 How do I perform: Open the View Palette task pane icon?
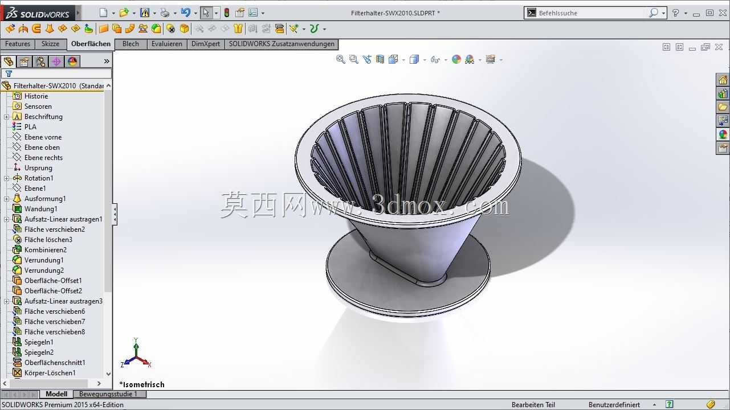tap(723, 121)
